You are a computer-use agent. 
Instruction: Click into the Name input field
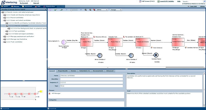pyautogui.click(x=91, y=76)
